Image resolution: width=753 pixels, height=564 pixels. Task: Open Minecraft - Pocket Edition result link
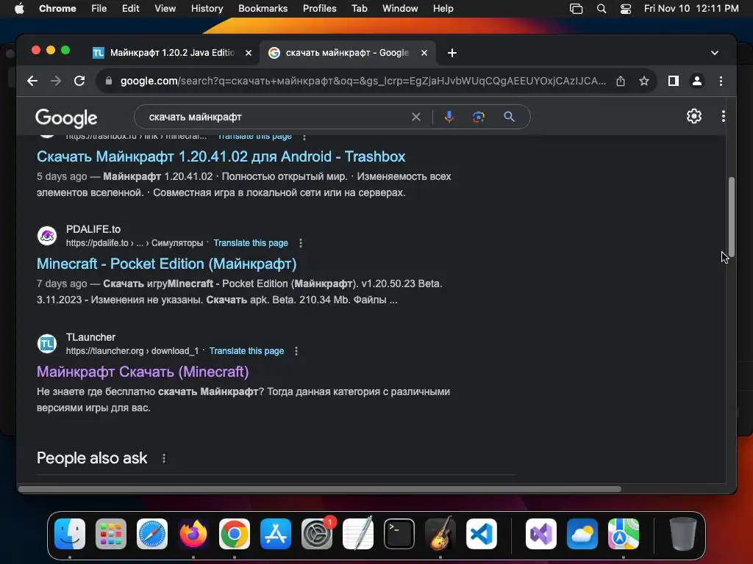click(x=167, y=264)
